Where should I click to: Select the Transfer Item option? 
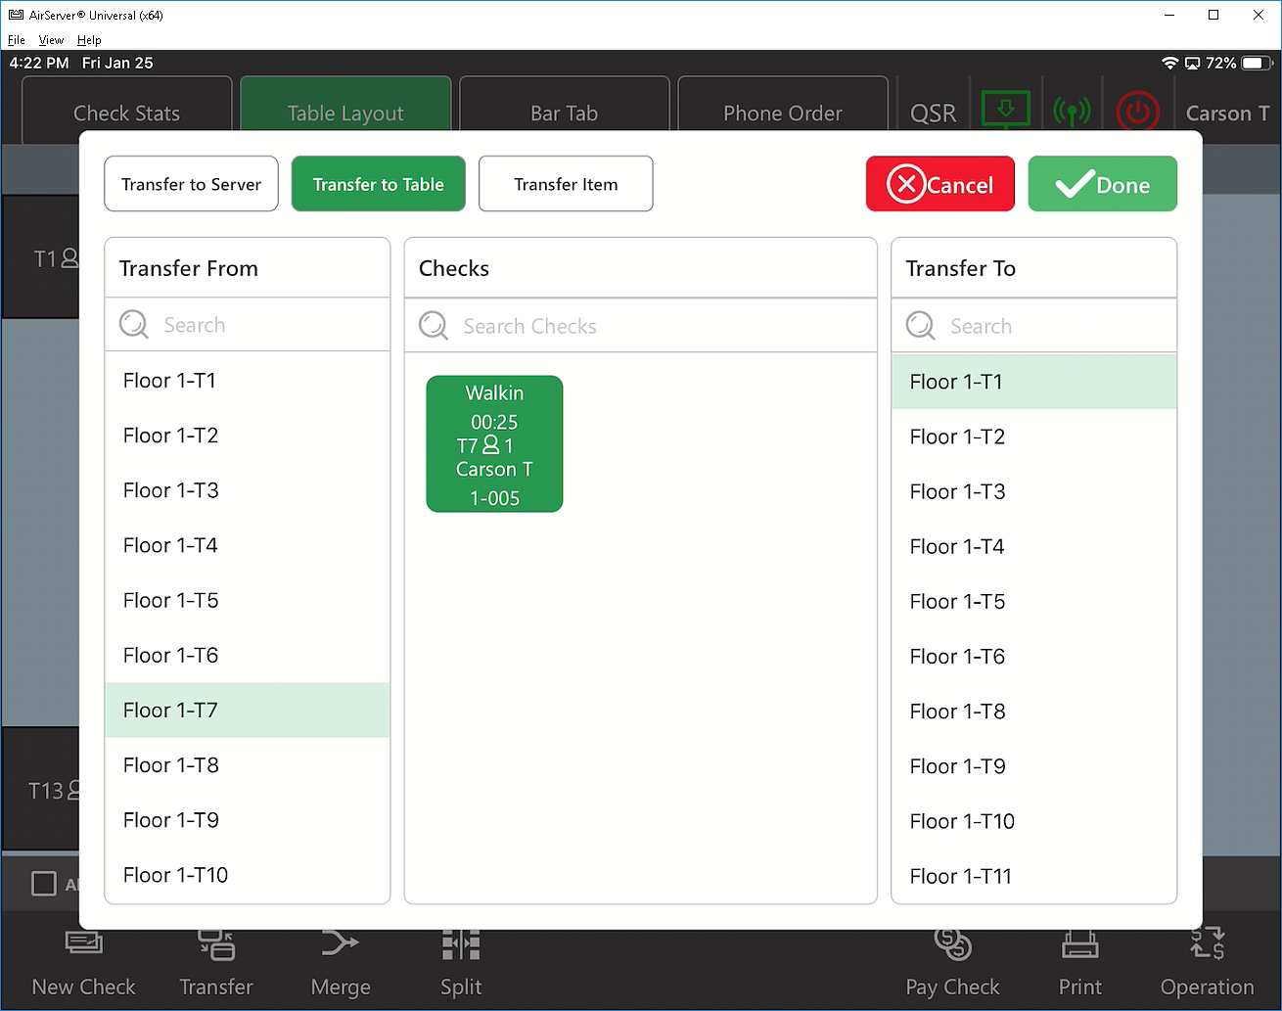566,184
